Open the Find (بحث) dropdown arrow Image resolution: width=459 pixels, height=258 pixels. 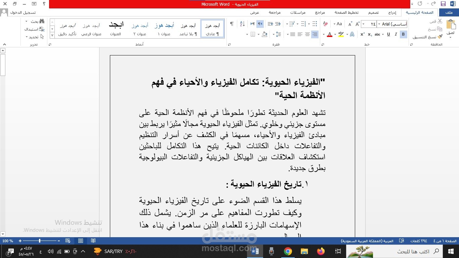pos(27,21)
